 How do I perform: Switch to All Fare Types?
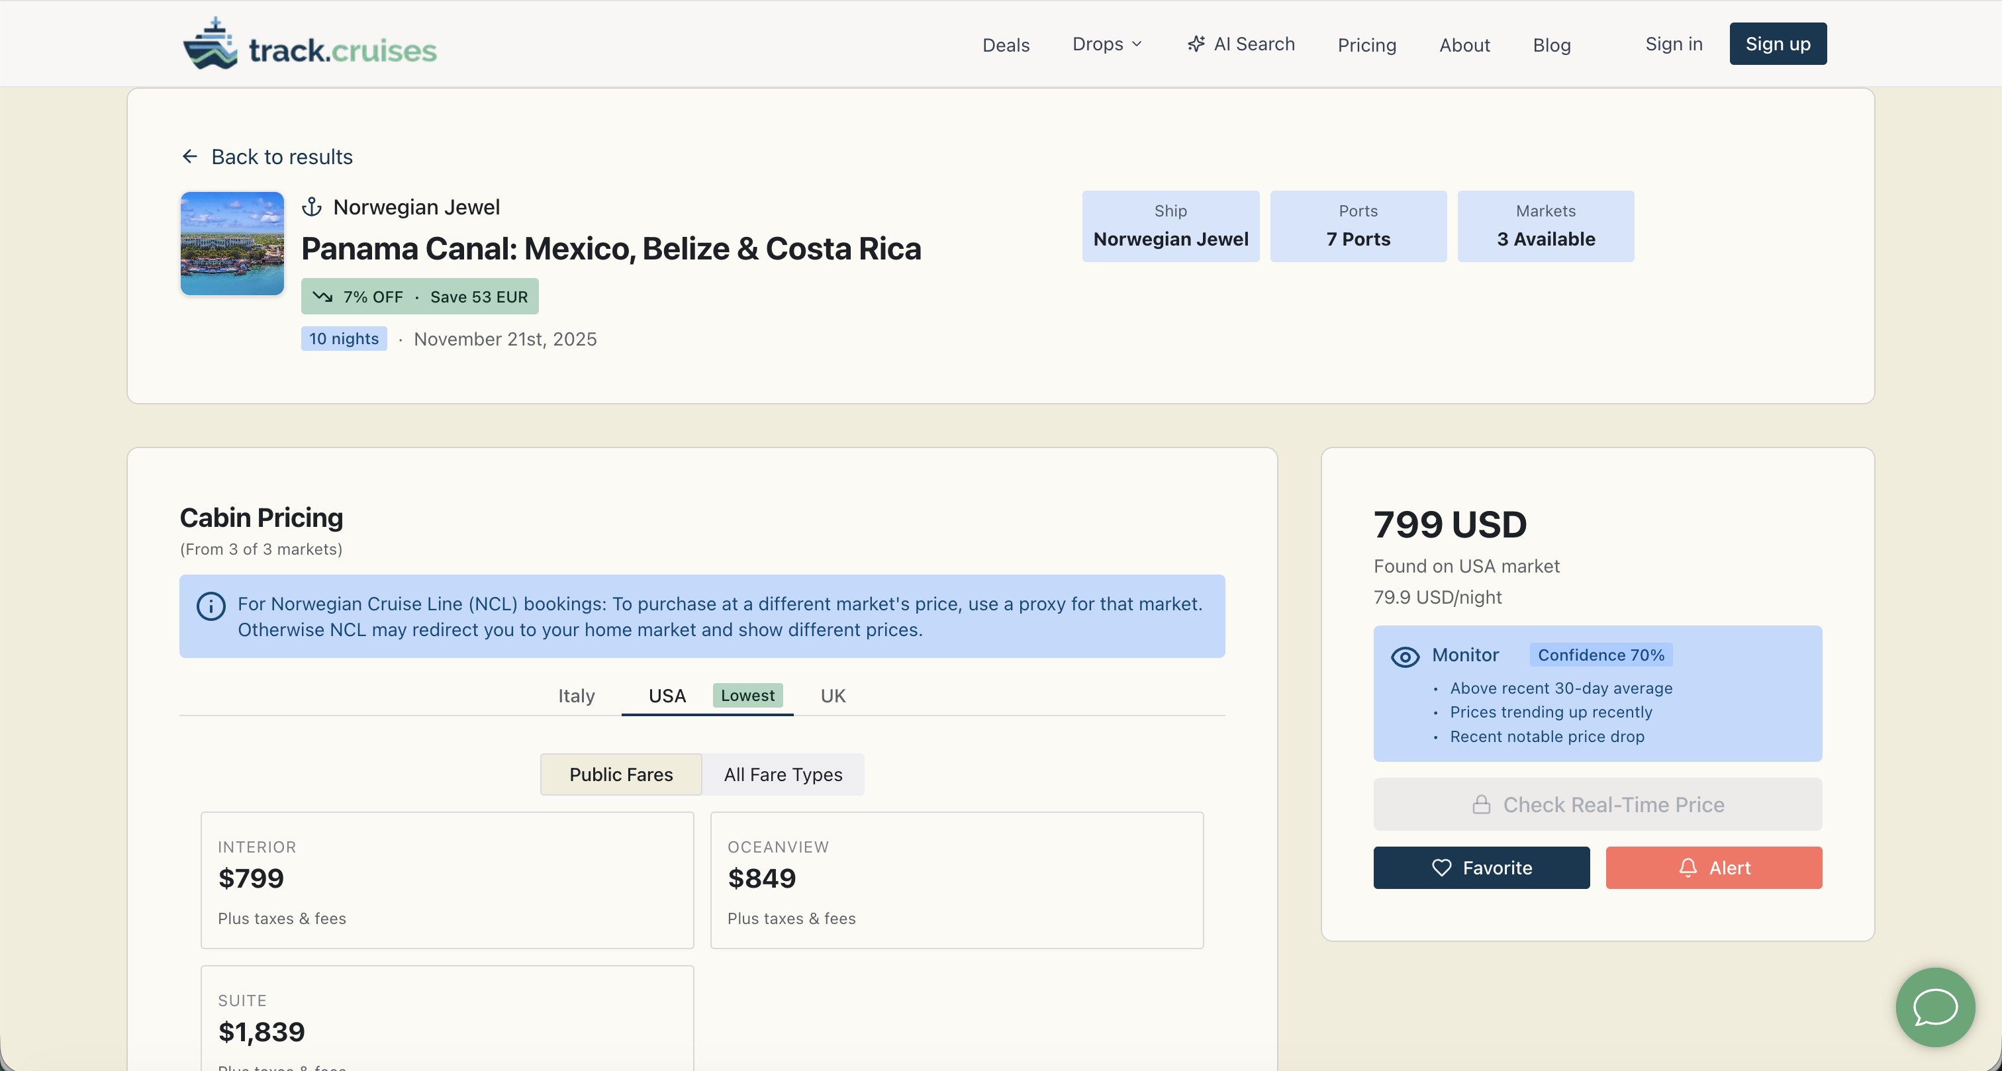coord(783,774)
